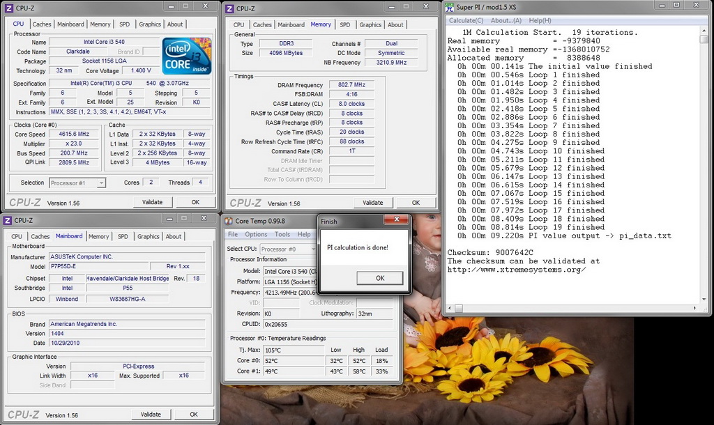Click Validate in the Mainboard CPU-Z window
Screen dimensions: 714x425
(151, 414)
